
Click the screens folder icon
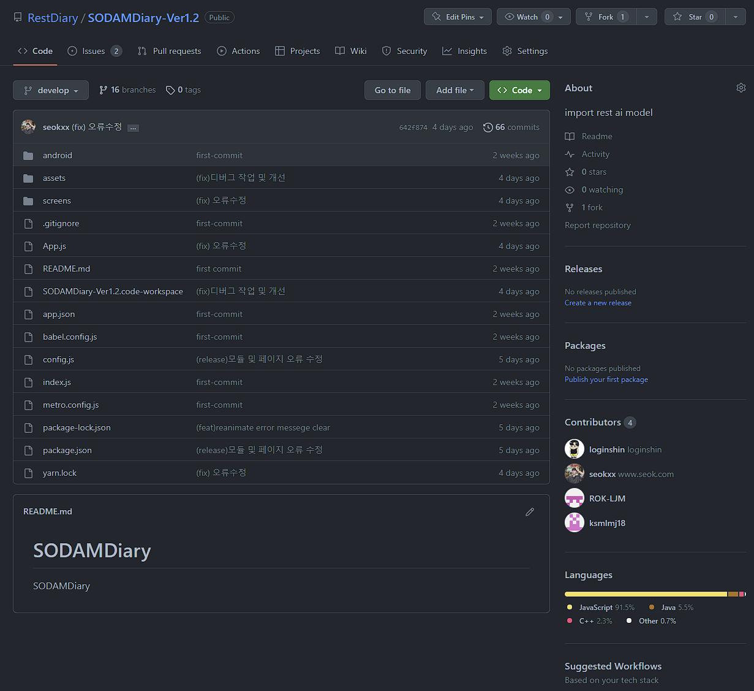click(x=28, y=200)
